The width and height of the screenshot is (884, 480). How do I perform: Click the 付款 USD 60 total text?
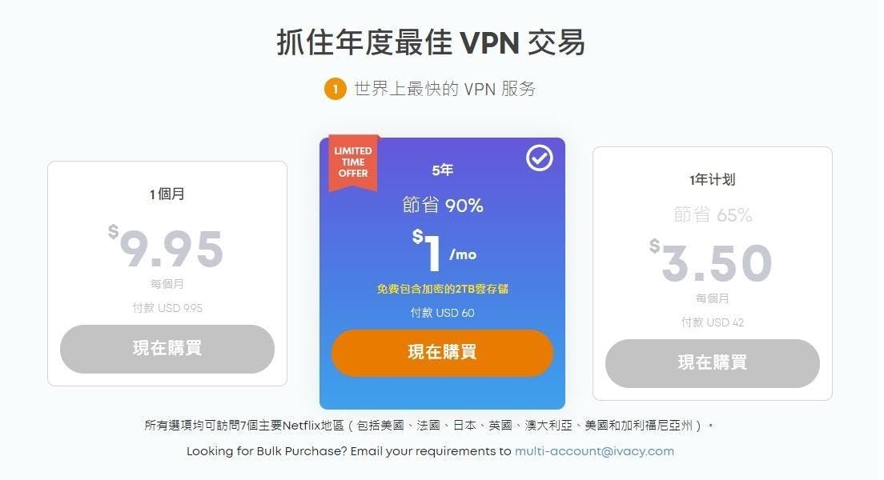coord(443,313)
